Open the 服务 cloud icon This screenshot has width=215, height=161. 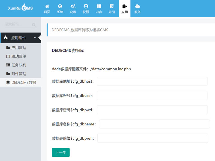tap(137, 6)
